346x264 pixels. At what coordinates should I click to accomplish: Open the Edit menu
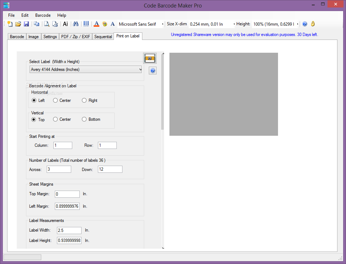[x=25, y=15]
